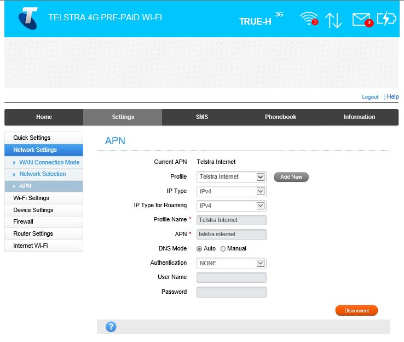
Task: Click the Telstra logo icon
Action: 28,18
